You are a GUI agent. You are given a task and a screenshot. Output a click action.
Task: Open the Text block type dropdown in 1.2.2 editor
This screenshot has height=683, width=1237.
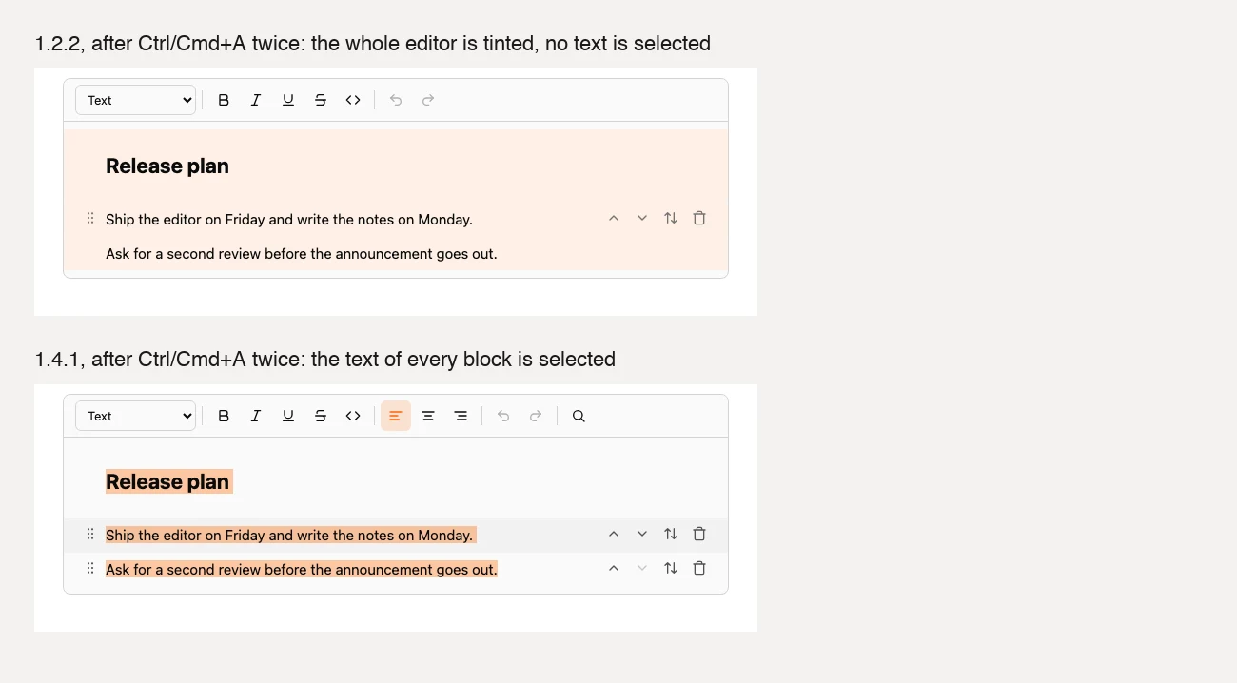click(135, 100)
